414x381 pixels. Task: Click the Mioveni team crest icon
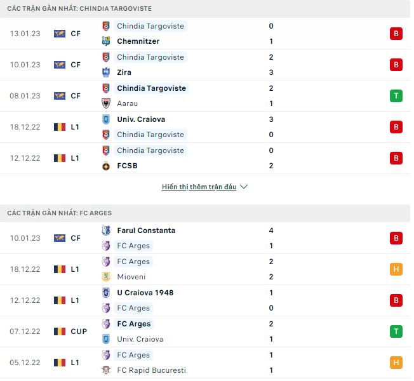(x=106, y=277)
